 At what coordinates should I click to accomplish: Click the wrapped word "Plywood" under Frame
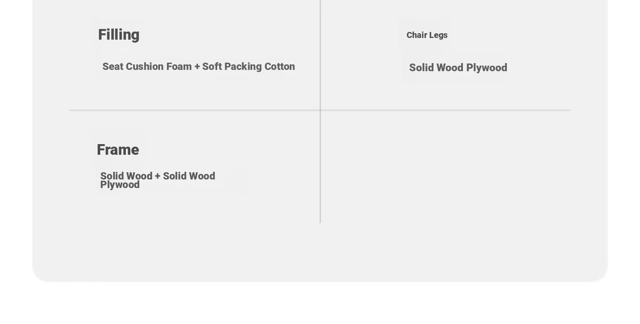click(120, 185)
